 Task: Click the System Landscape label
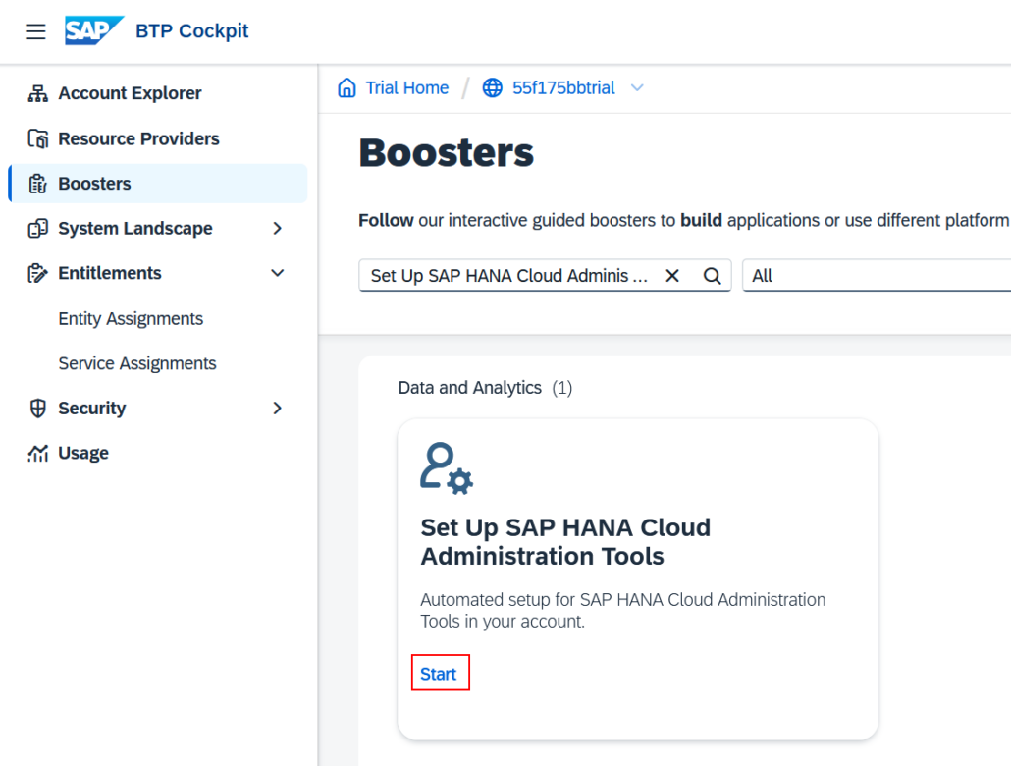[135, 229]
